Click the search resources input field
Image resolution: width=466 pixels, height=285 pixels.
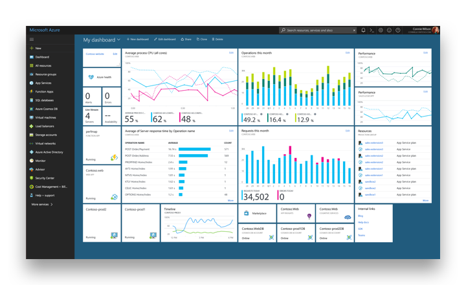[x=317, y=30]
